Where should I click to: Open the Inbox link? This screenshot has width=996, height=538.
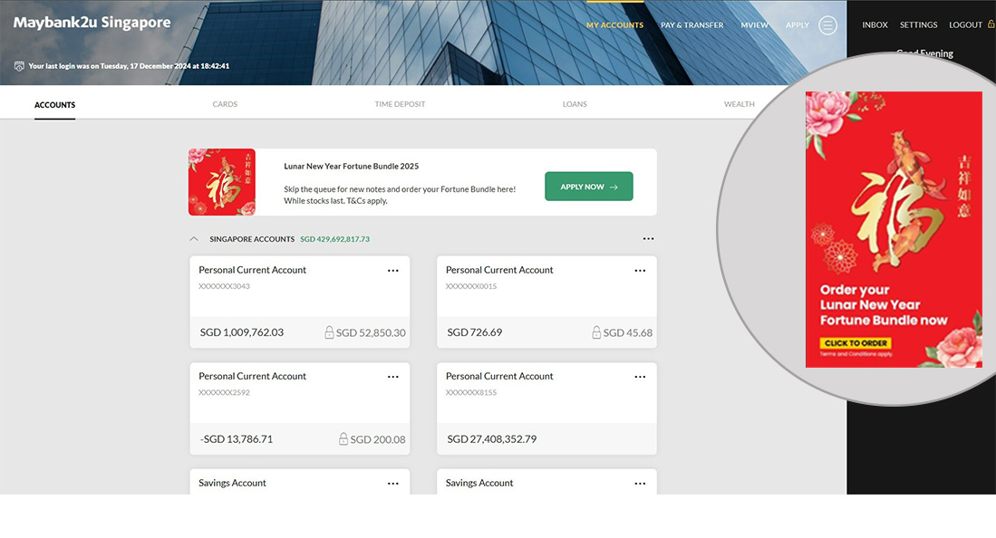(875, 25)
